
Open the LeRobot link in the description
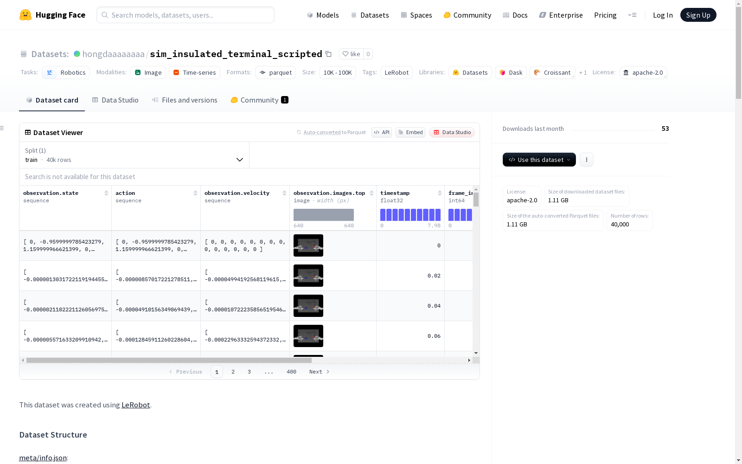pos(135,405)
